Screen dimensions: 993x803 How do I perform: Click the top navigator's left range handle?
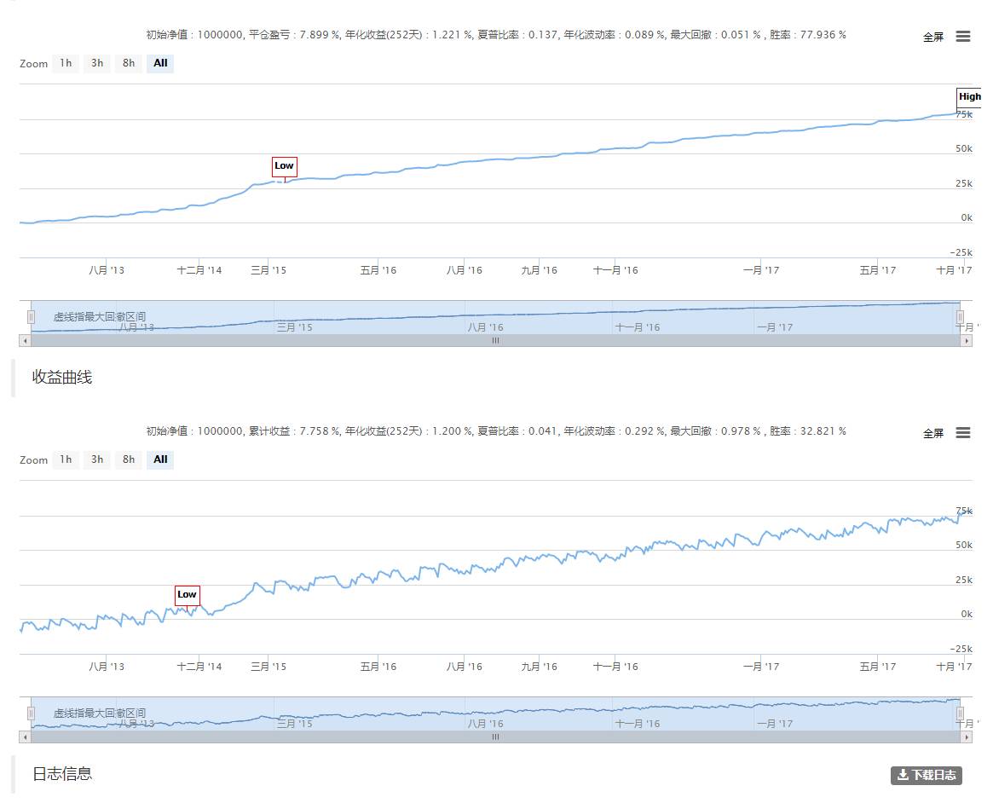(x=31, y=317)
